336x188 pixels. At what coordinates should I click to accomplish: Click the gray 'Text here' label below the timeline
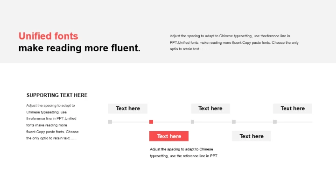252,136
